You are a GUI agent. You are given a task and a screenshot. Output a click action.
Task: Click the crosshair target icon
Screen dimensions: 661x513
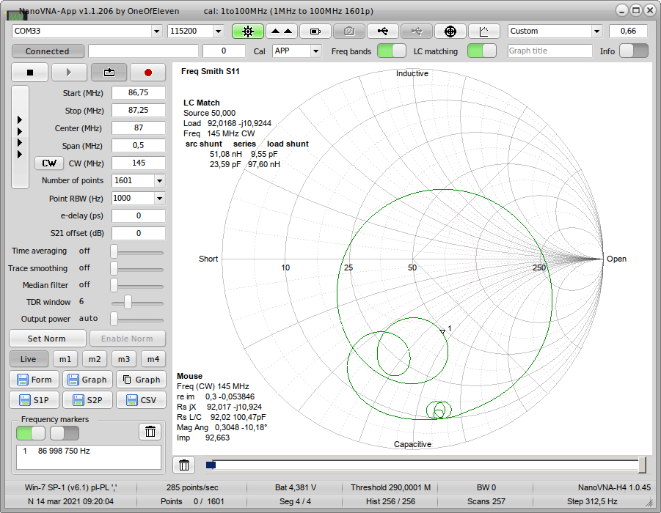pyautogui.click(x=450, y=31)
